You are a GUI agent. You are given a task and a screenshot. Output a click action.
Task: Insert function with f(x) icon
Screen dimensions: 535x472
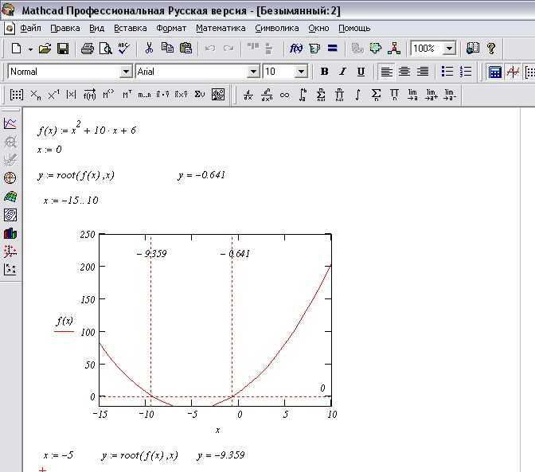296,49
